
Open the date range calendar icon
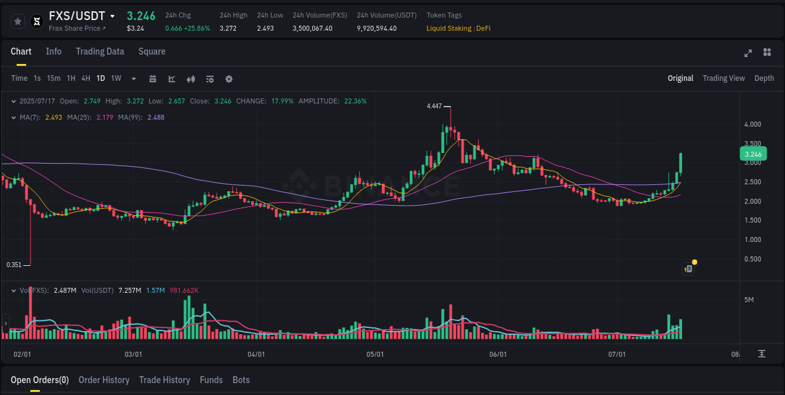pyautogui.click(x=153, y=78)
